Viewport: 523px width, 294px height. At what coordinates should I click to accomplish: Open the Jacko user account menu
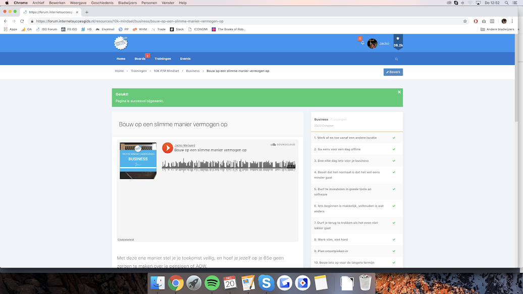click(x=379, y=43)
